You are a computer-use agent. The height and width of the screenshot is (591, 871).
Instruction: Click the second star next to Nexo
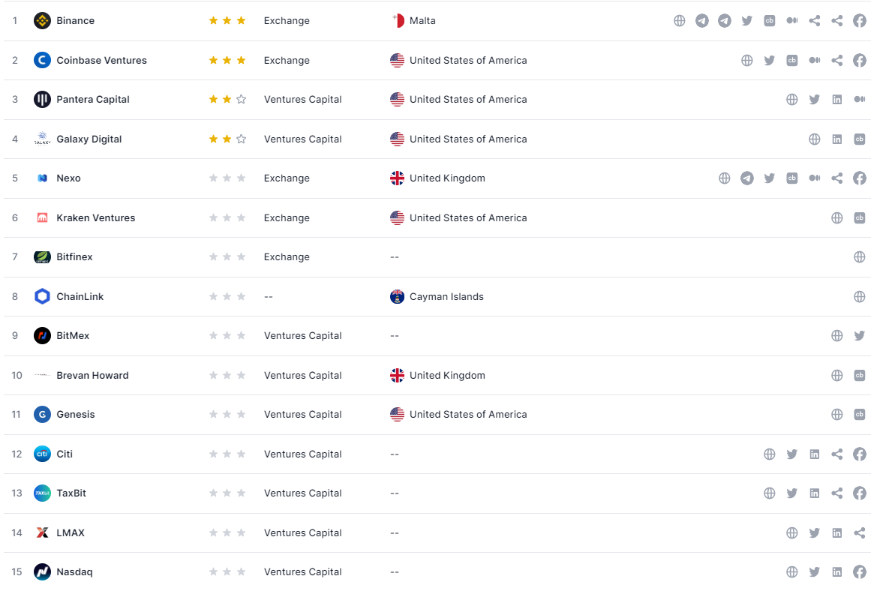point(227,178)
